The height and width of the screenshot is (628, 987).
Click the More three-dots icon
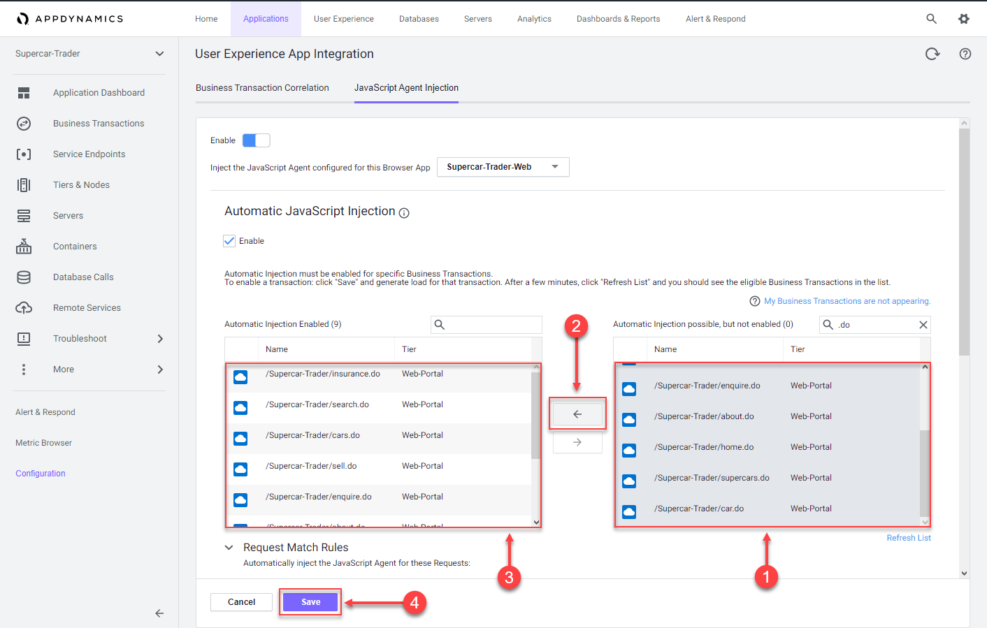[x=24, y=370]
